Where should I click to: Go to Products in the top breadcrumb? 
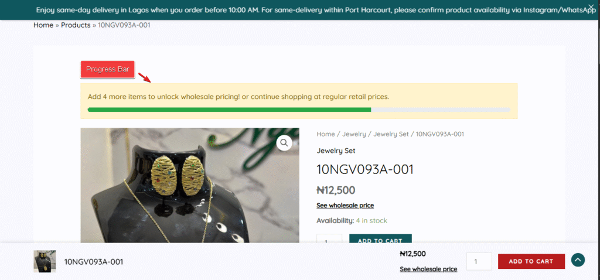tap(76, 25)
